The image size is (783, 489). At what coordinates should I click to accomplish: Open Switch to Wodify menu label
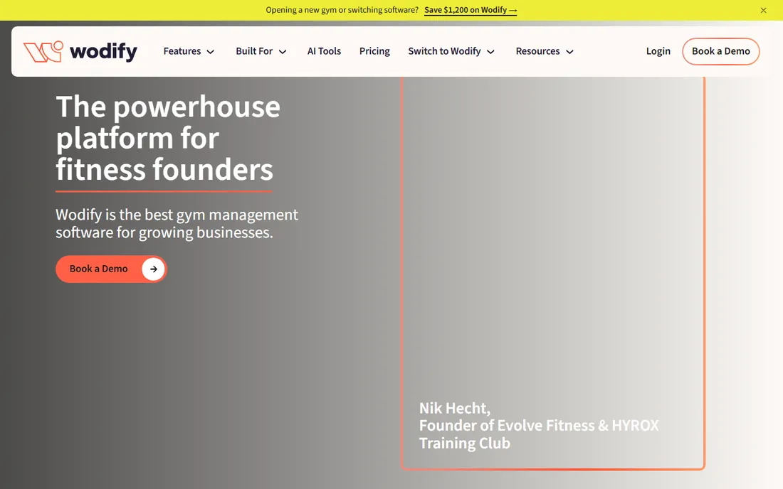pyautogui.click(x=444, y=51)
